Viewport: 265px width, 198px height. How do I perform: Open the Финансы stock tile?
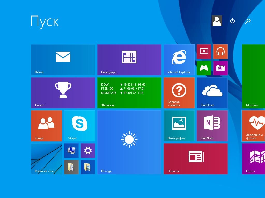point(129,93)
